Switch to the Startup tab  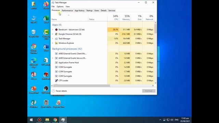pos(89,11)
